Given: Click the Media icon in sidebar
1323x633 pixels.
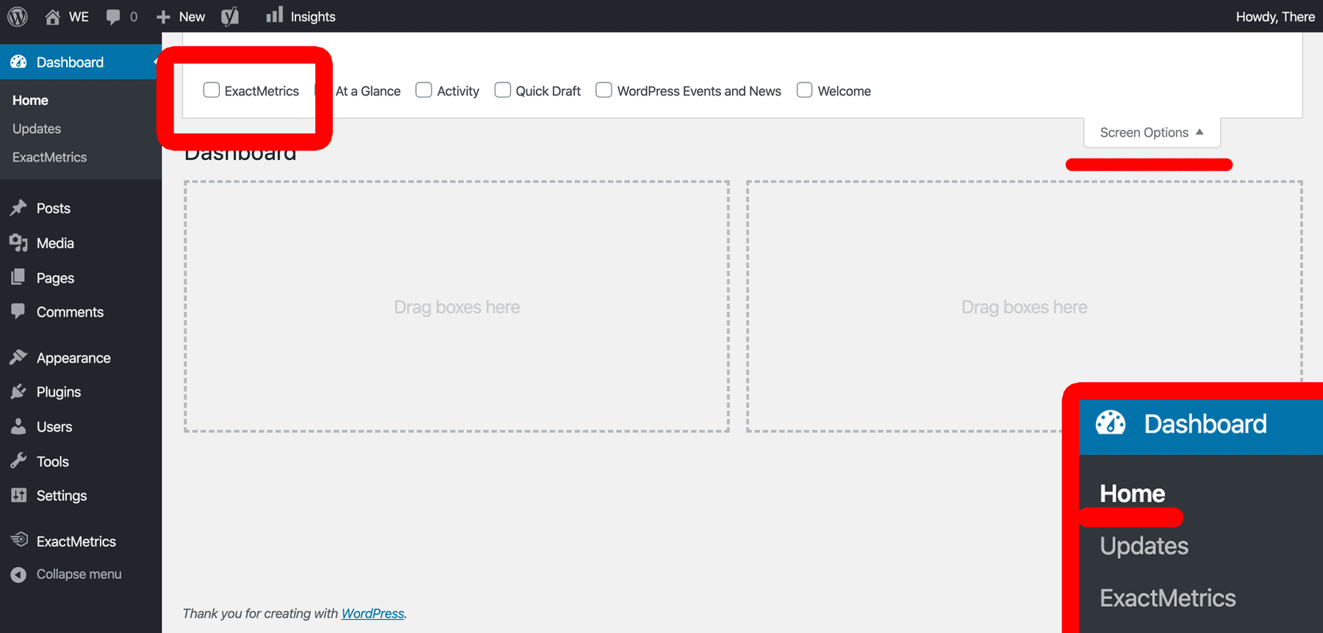Looking at the screenshot, I should click(x=18, y=242).
